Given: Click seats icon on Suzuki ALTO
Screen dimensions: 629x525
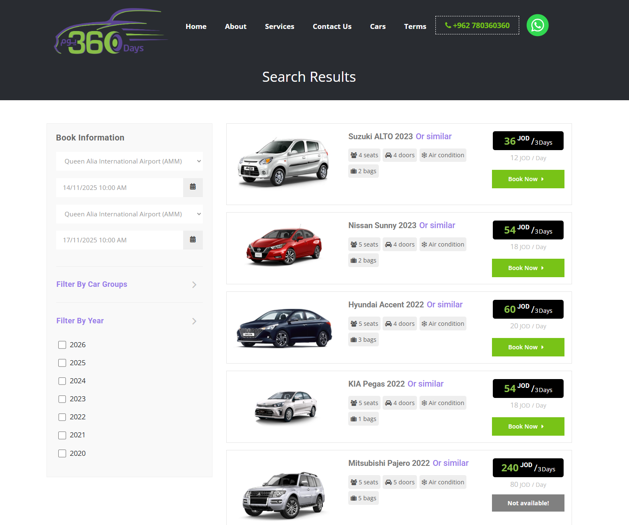Looking at the screenshot, I should click(x=354, y=156).
